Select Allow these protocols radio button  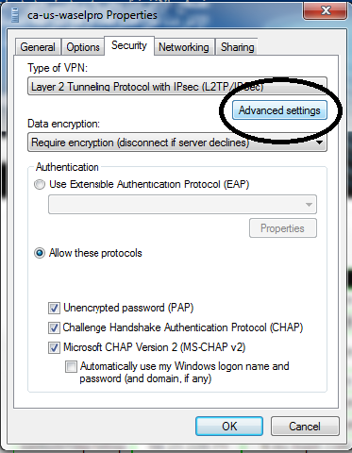(x=40, y=253)
